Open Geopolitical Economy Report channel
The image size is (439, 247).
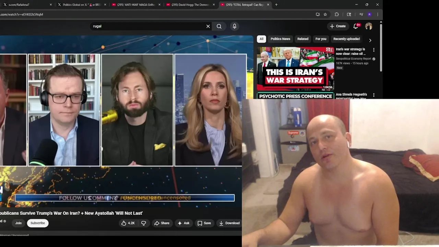click(x=354, y=59)
